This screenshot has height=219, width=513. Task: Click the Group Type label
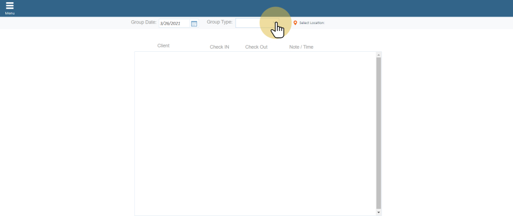point(220,22)
